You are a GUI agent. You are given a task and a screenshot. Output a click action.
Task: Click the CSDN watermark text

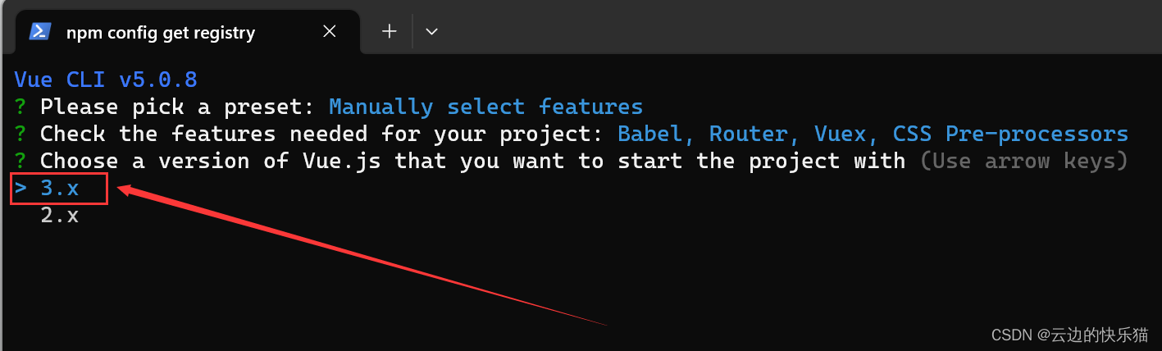pyautogui.click(x=1070, y=335)
